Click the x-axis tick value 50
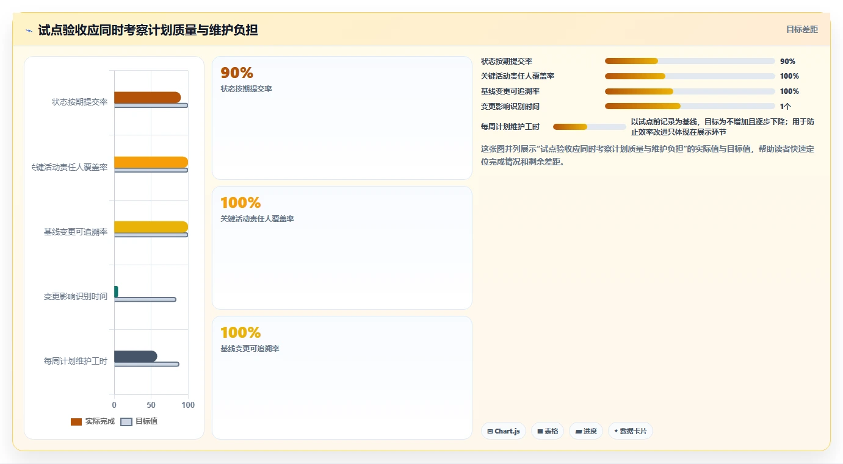 click(151, 405)
